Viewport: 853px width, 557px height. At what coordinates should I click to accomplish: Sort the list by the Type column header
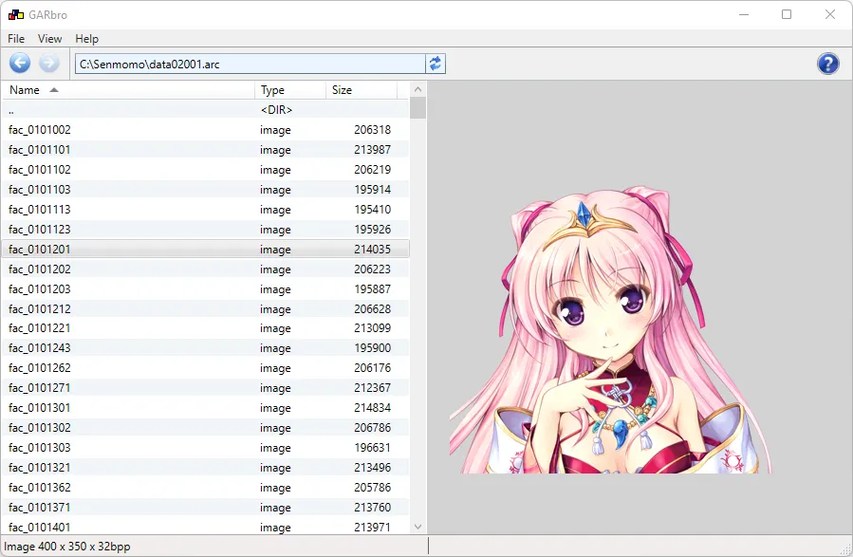point(290,90)
